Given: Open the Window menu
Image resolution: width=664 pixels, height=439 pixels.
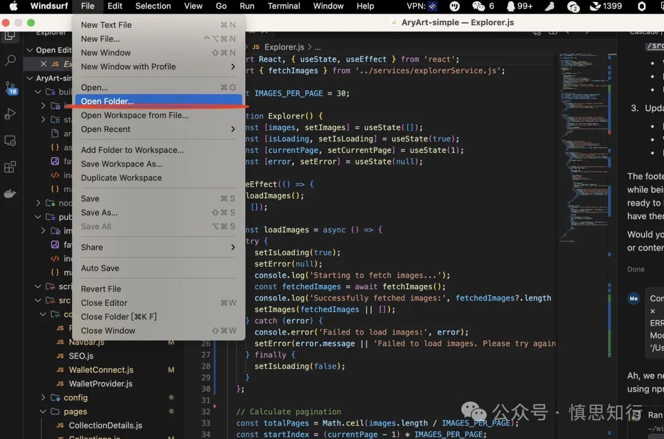Looking at the screenshot, I should [x=328, y=6].
